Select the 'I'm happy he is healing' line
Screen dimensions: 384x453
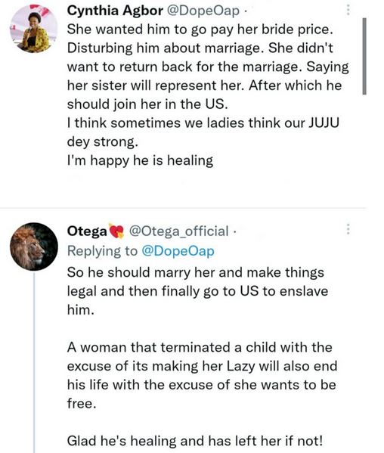(x=140, y=160)
